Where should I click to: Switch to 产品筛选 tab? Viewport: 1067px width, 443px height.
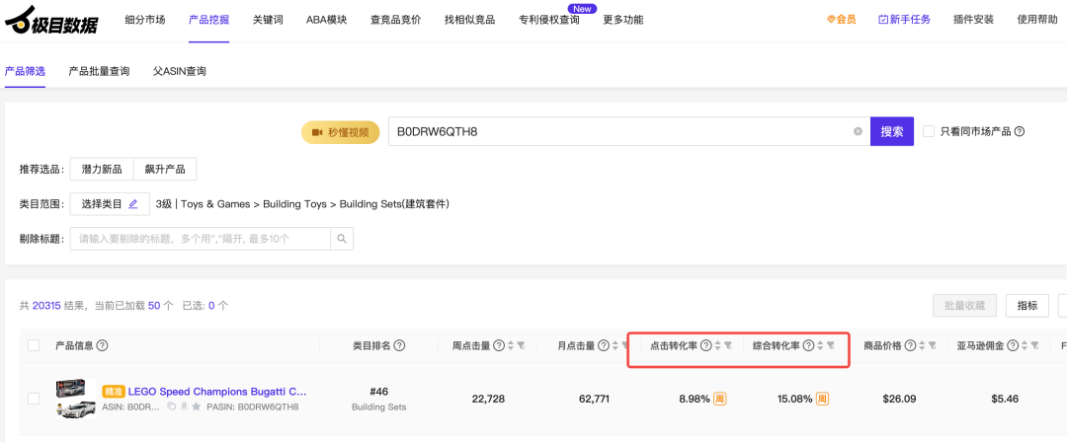tap(25, 71)
